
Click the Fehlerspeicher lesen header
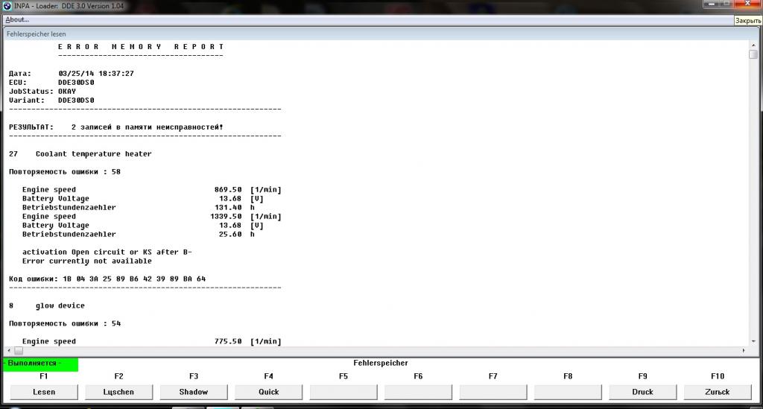36,34
